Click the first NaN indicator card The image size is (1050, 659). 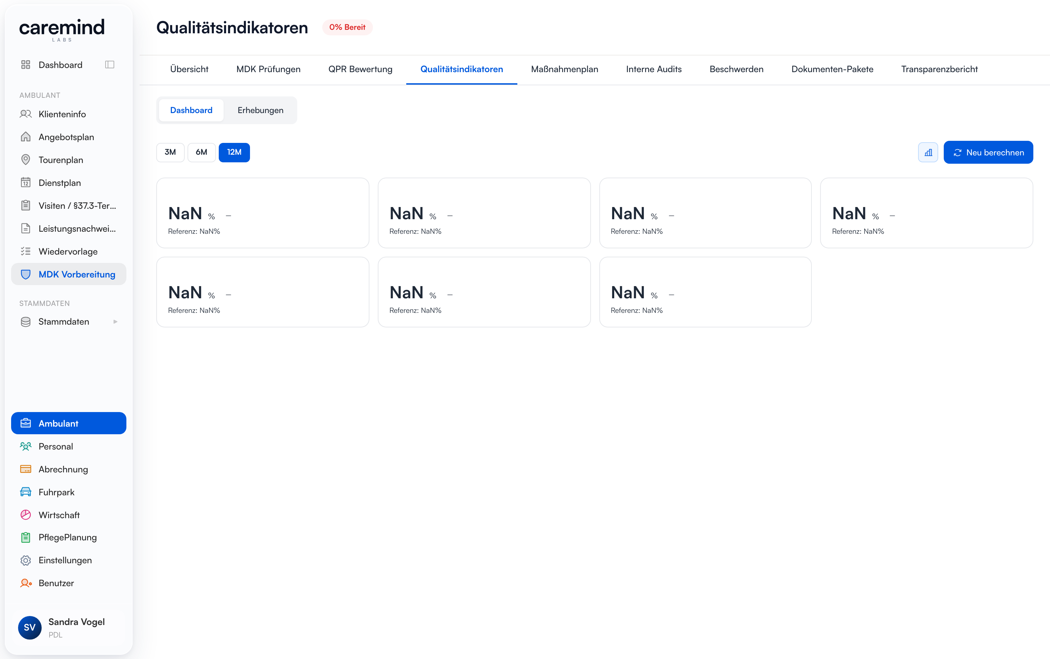[x=262, y=213]
